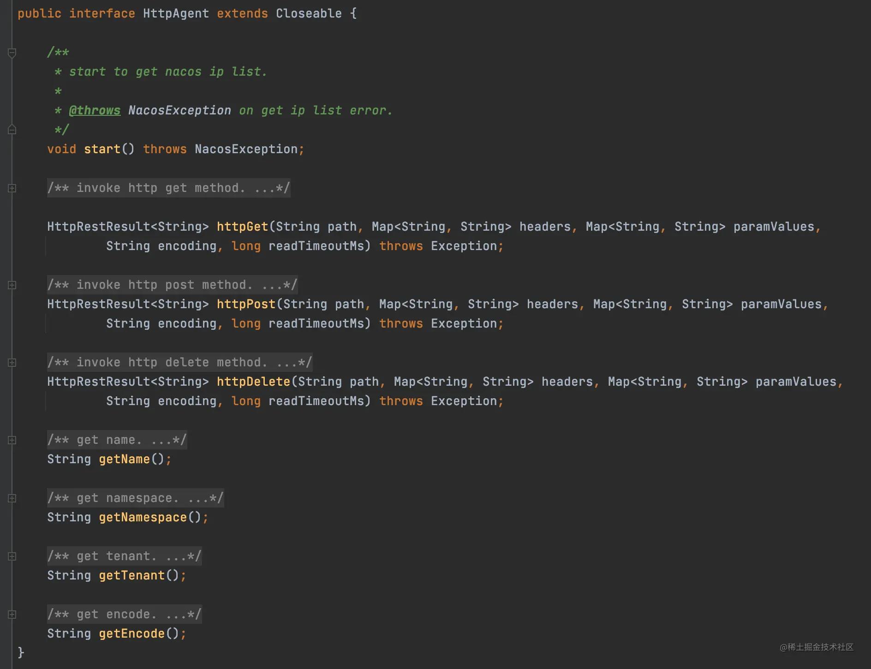Select the httpDelete method identifier
This screenshot has width=871, height=669.
click(253, 382)
